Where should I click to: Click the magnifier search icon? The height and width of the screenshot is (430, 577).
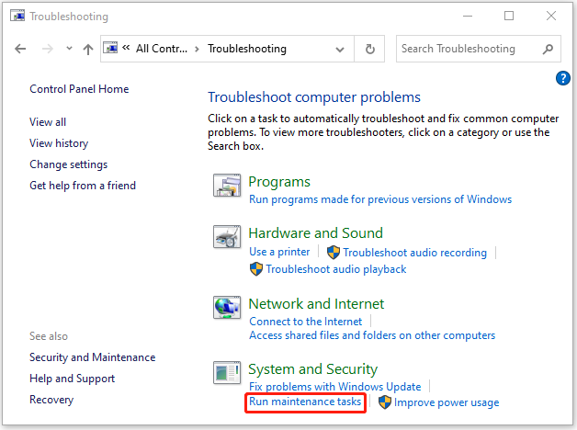pos(548,49)
